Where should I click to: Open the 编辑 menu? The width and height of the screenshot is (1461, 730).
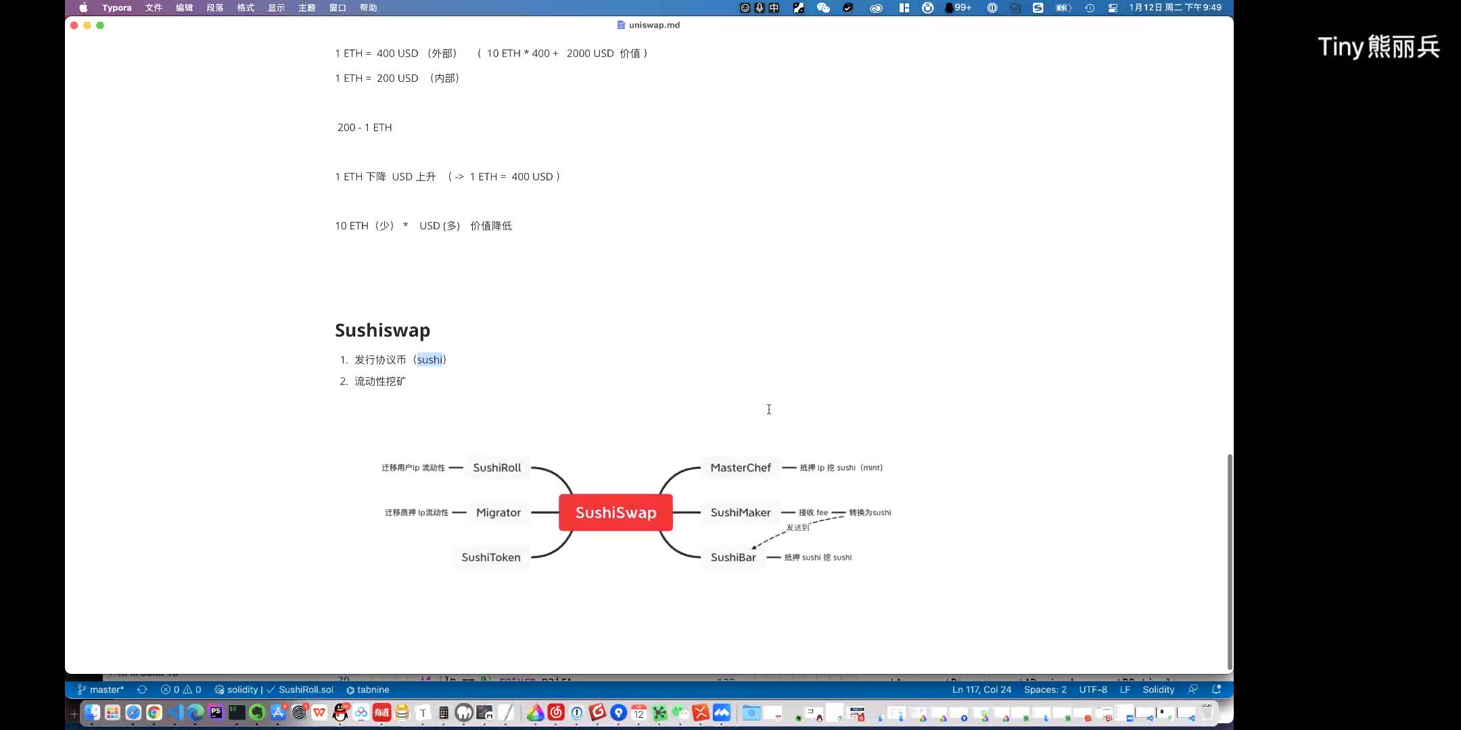184,8
